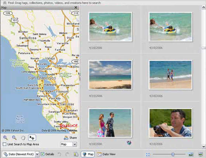Click Palo Alto on the map
This screenshot has height=158, width=206.
pos(55,98)
